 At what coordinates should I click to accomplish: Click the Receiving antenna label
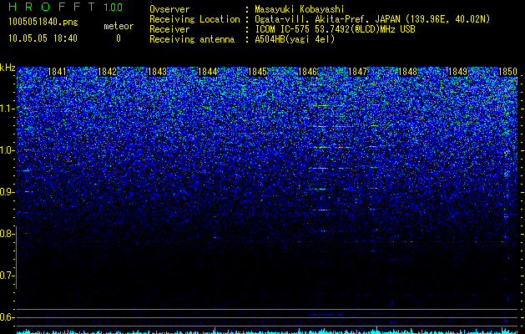click(x=192, y=39)
